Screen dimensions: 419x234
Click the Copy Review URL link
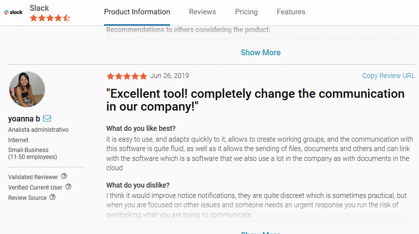tap(388, 76)
